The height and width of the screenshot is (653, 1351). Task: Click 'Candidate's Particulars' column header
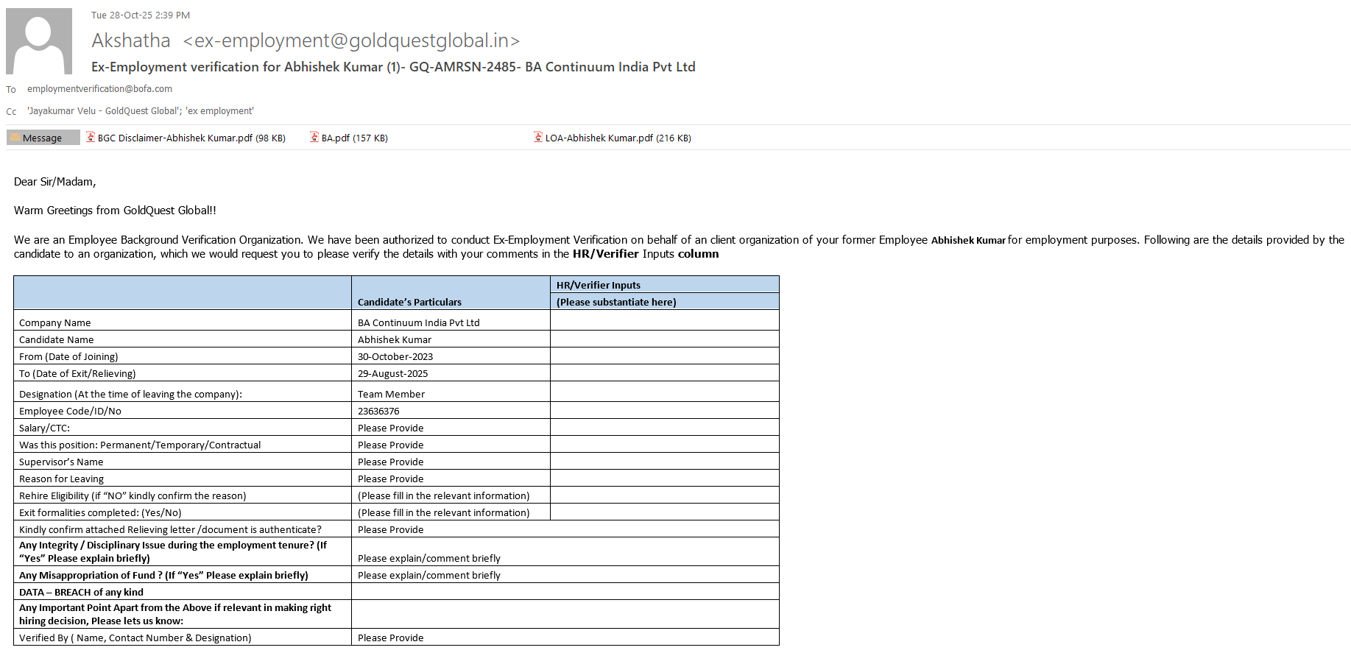(x=409, y=302)
